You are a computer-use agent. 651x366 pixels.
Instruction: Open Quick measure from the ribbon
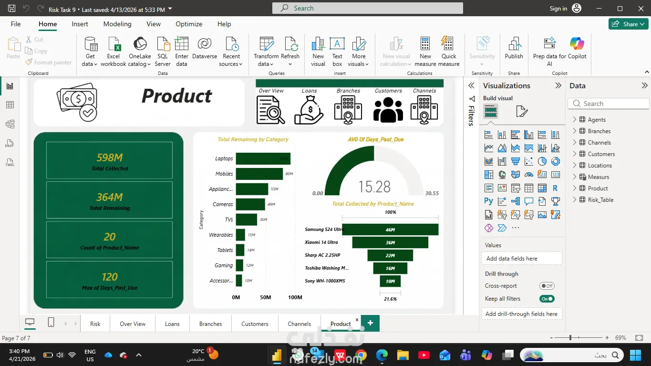pyautogui.click(x=449, y=52)
